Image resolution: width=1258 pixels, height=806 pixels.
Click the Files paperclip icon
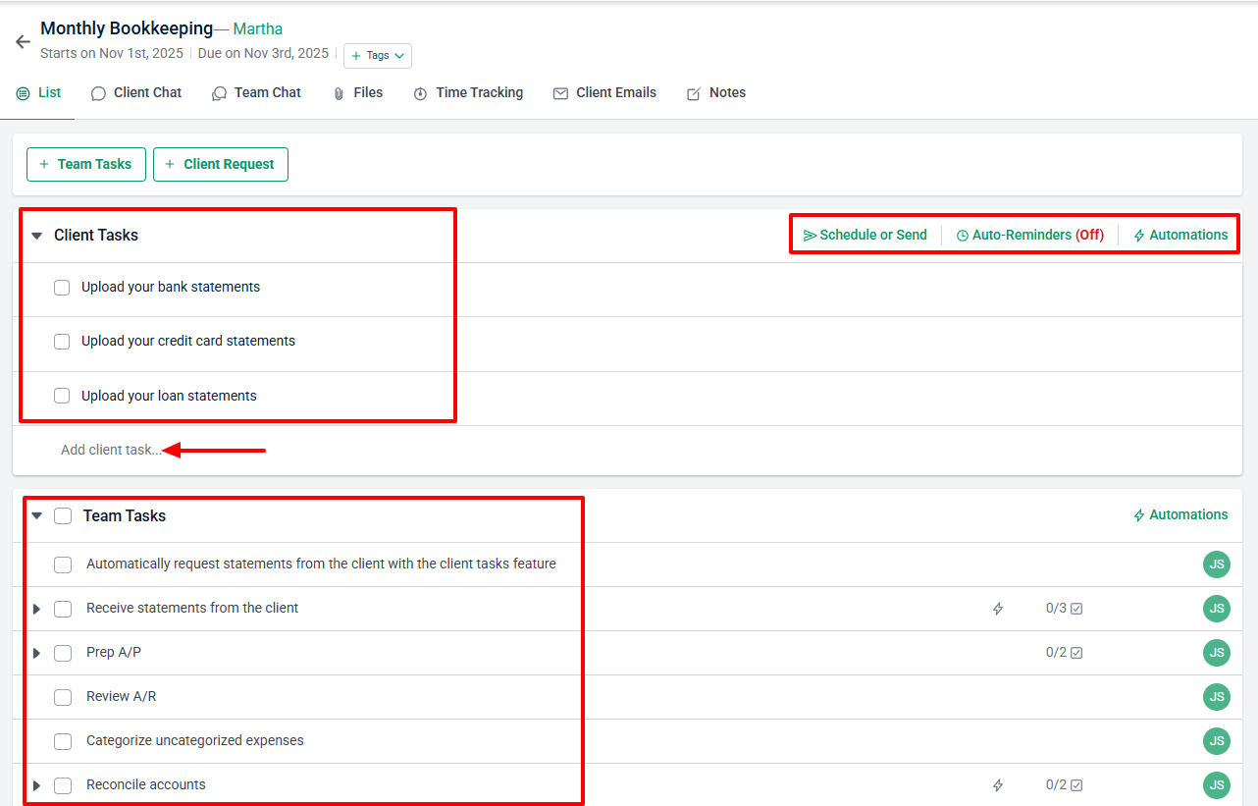click(338, 92)
